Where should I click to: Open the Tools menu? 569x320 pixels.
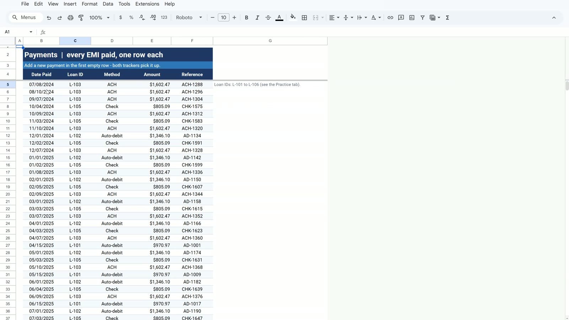pos(124,4)
